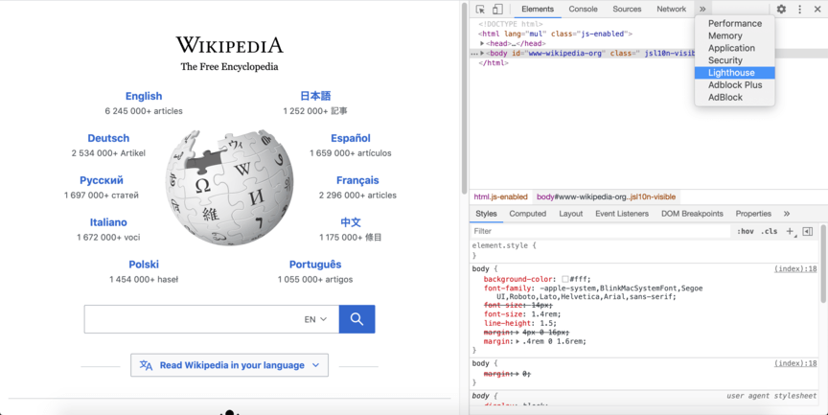
Task: Open DevTools settings gear
Action: [x=781, y=9]
